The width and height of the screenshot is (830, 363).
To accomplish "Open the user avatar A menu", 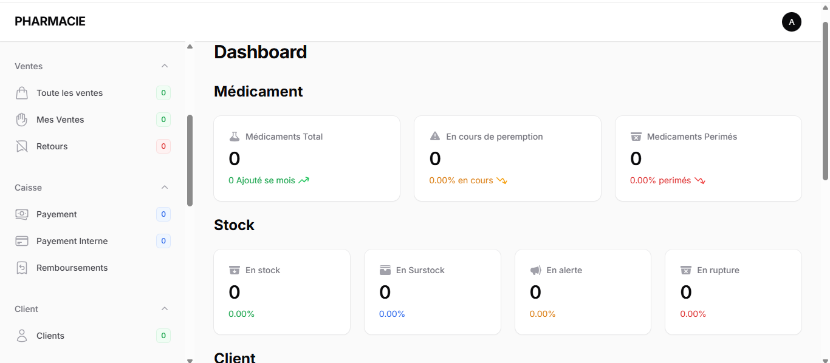I will click(791, 22).
